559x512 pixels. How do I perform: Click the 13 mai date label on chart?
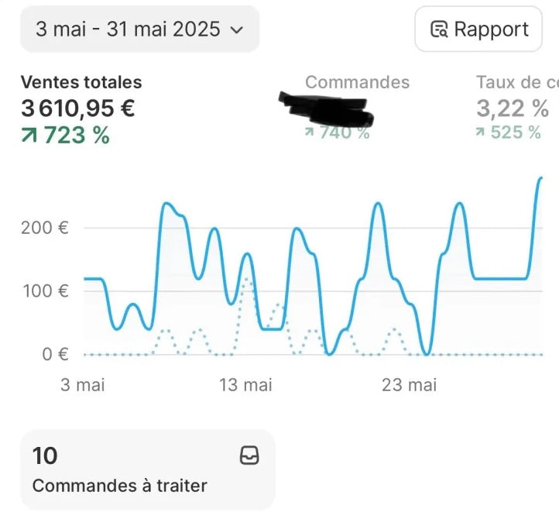coord(246,384)
